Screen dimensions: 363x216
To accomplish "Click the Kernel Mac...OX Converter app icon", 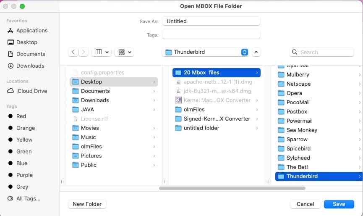I will [x=178, y=100].
